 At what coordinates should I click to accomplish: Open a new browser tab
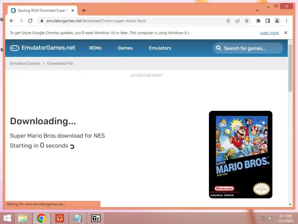coord(84,10)
